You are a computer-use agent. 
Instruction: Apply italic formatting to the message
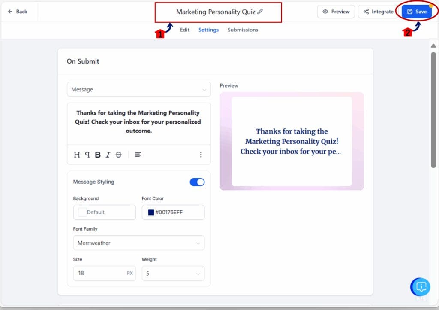tap(108, 154)
